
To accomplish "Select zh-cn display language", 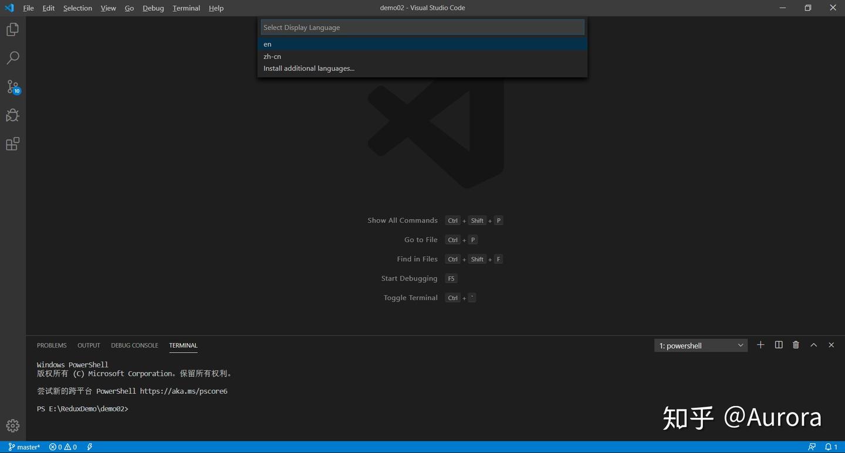I will (272, 56).
